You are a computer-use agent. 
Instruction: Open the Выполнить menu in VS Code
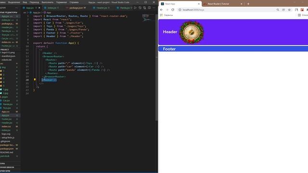coord(47,2)
